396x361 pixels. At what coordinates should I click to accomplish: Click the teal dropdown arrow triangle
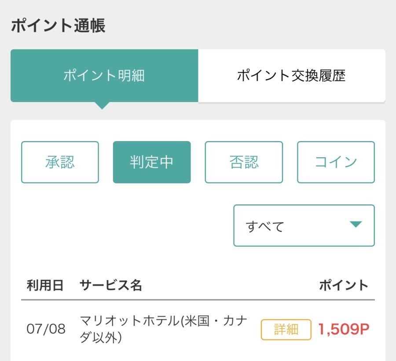[356, 224]
